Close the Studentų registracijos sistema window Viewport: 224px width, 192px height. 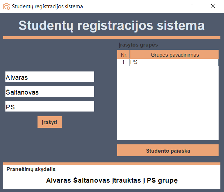[213, 6]
